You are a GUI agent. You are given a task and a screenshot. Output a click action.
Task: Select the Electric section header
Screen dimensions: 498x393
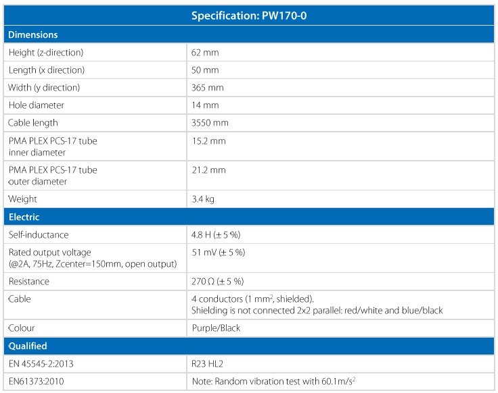pyautogui.click(x=24, y=217)
